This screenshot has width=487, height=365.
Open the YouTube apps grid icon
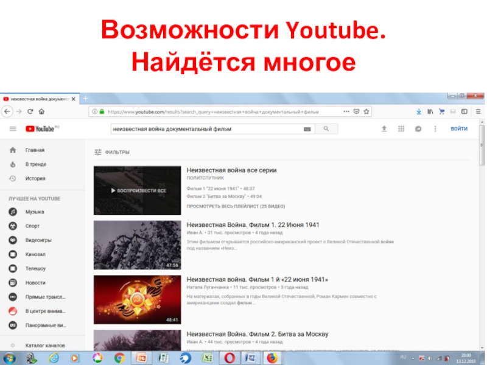(401, 128)
